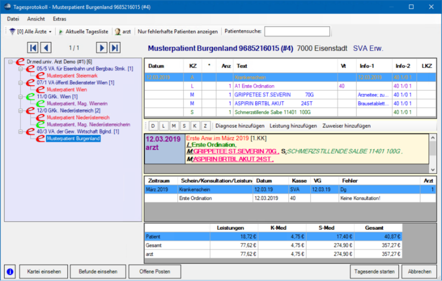
Task: Click the M toolbar button
Action: (174, 126)
